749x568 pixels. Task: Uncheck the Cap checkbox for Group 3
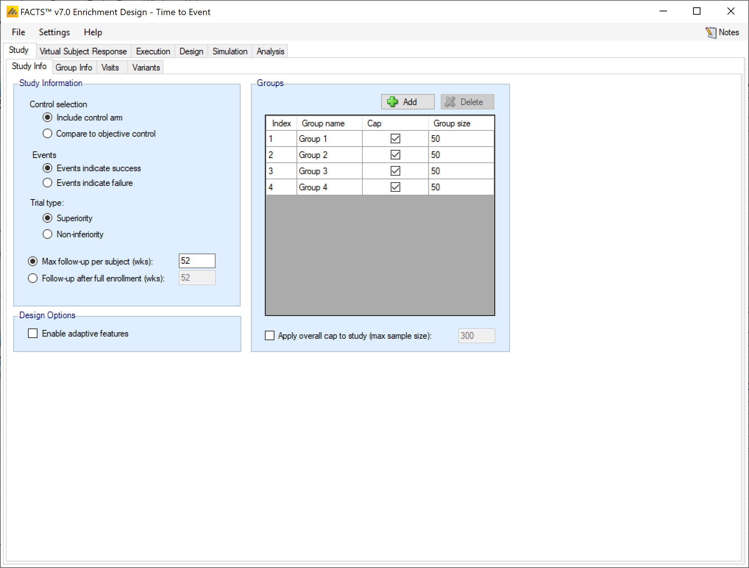(395, 171)
